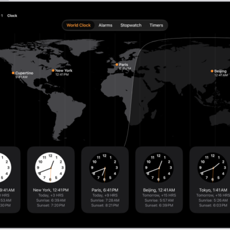Viewport: 230px width, 230px height.
Task: Click the Beijing label on the map
Action: 220,71
